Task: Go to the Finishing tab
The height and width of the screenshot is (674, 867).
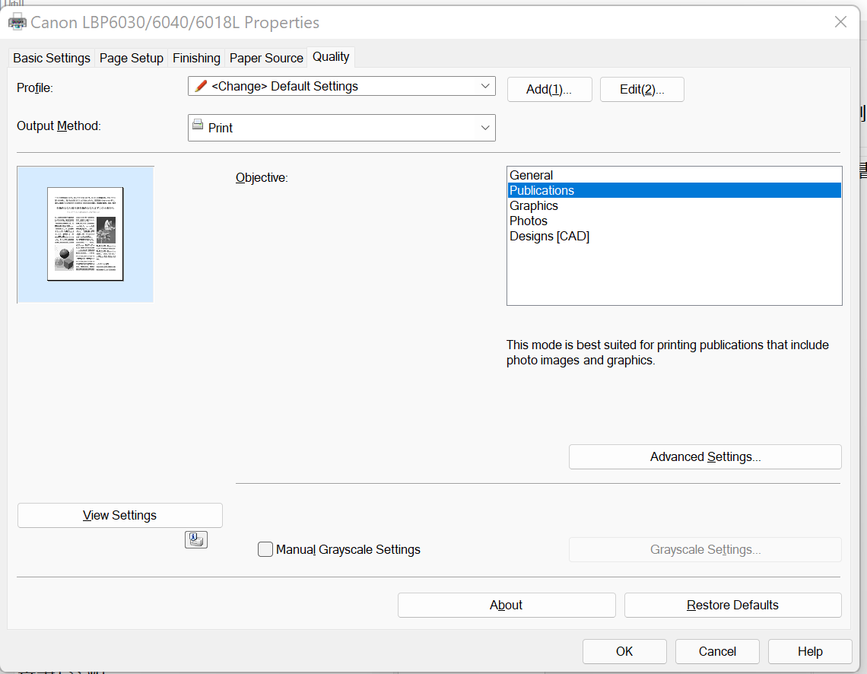Action: coord(196,58)
